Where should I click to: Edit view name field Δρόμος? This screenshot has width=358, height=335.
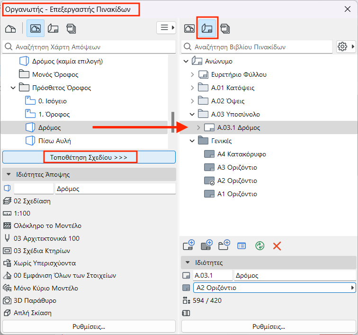(115, 189)
